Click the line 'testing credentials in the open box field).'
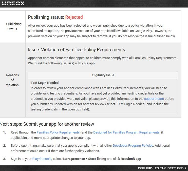 click(60, 109)
